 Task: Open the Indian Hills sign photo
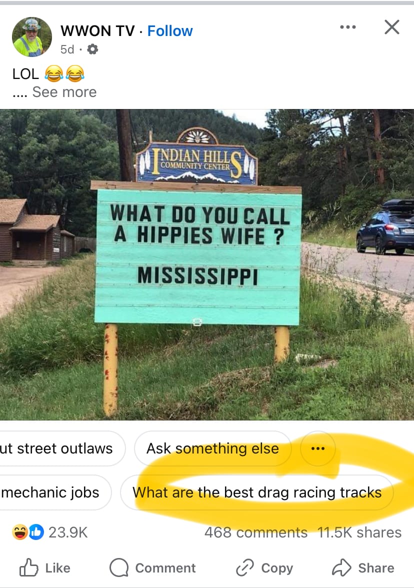tap(207, 265)
